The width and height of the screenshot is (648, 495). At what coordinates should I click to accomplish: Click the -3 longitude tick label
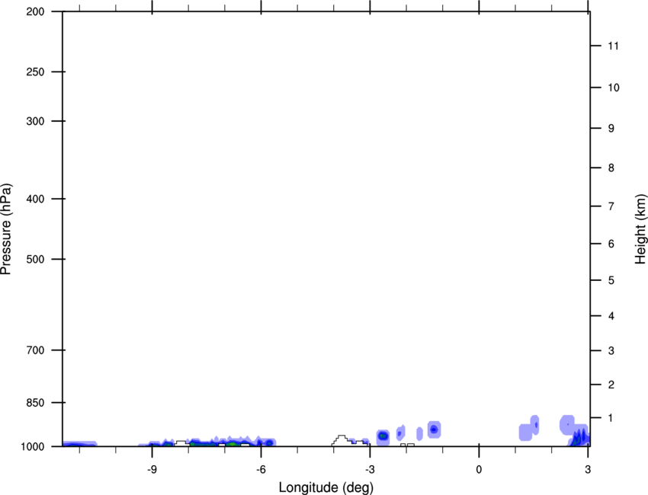[x=370, y=469]
